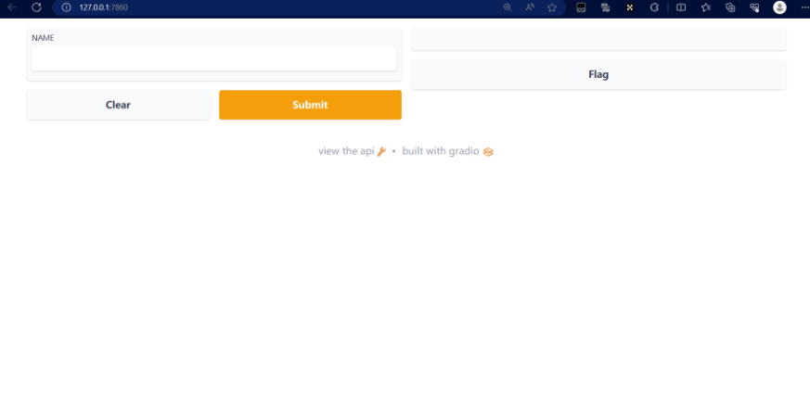
Task: Click the zoom magnifier icon in address bar
Action: (508, 7)
